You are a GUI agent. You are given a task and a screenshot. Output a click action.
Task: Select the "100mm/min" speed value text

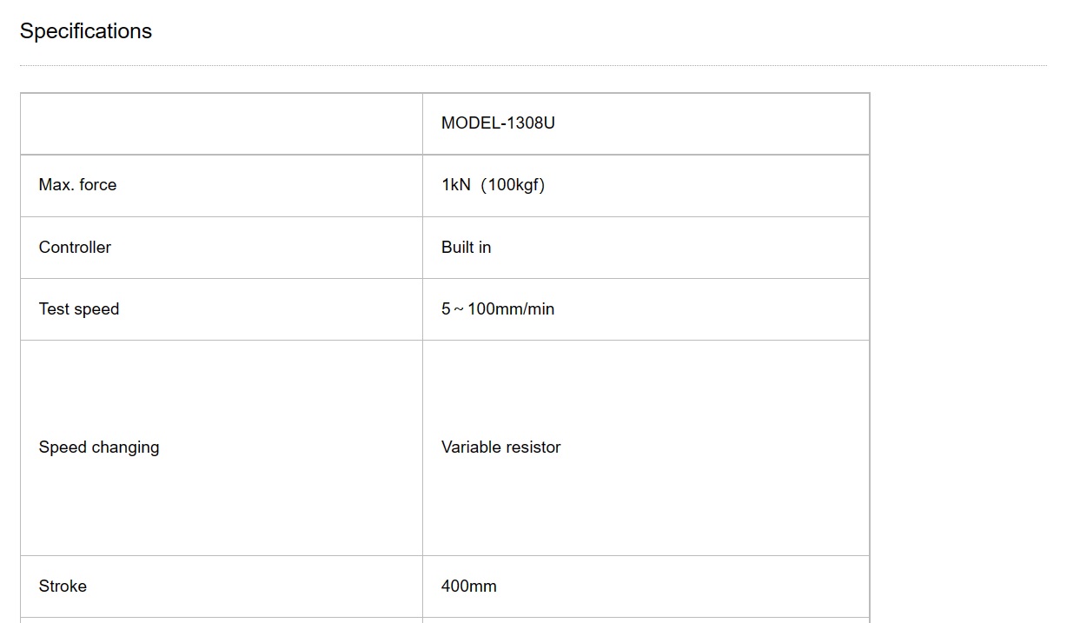[x=511, y=309]
